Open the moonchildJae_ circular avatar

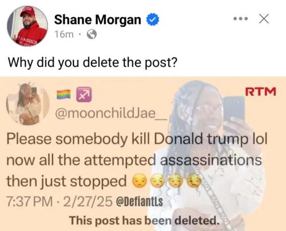27,104
